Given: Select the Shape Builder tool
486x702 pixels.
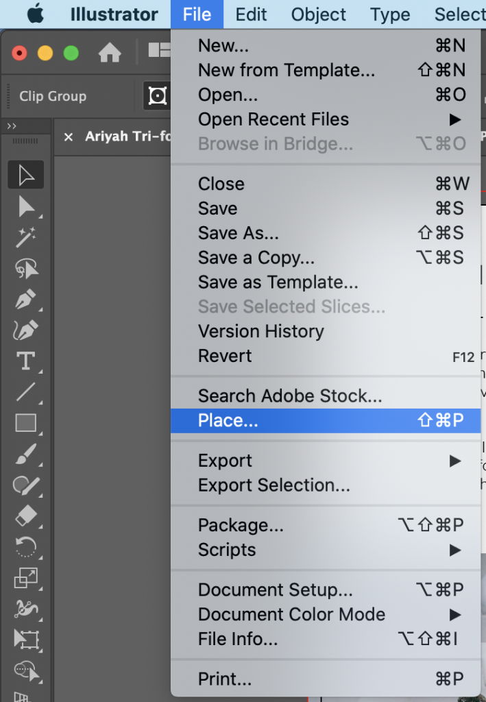Looking at the screenshot, I should pyautogui.click(x=26, y=670).
